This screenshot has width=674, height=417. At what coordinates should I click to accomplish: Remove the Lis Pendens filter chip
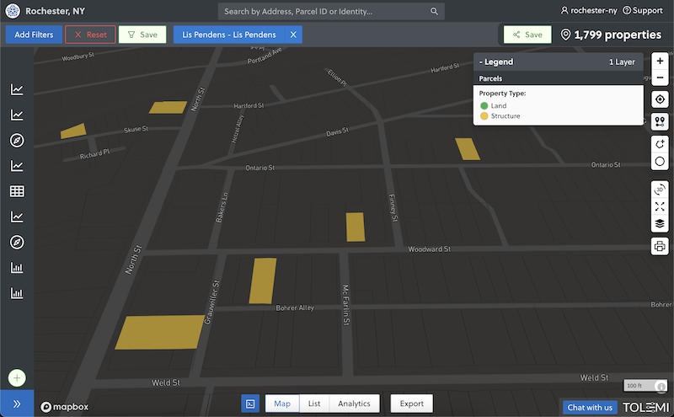click(x=292, y=35)
